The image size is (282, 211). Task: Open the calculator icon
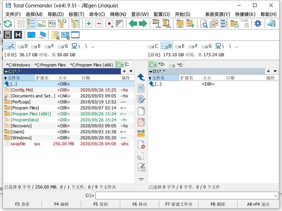pyautogui.click(x=8, y=35)
